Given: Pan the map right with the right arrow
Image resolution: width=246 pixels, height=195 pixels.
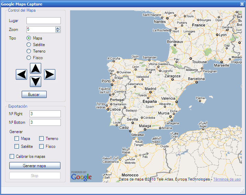Looking at the screenshot, I should 49,74.
